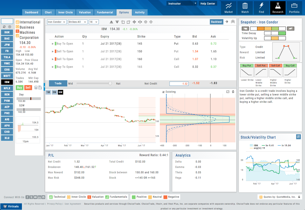
Task: Click the orange dollar Valuation icon by company name
Action: point(17,31)
